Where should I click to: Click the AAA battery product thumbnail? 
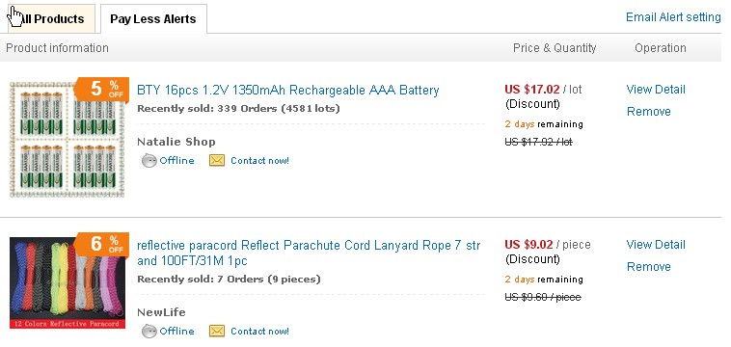coord(68,139)
